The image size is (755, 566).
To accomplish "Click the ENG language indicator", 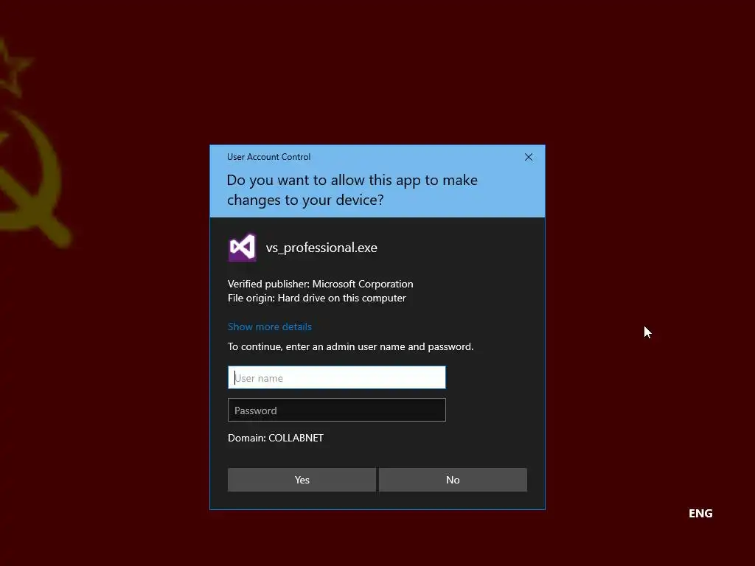I will 700,514.
